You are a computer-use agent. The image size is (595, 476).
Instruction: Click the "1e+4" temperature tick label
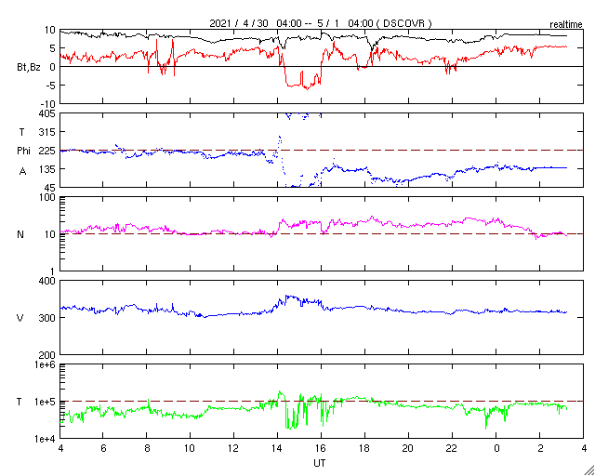coord(46,439)
